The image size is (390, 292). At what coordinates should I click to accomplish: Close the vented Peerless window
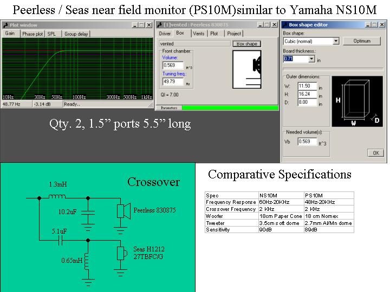tap(274, 25)
